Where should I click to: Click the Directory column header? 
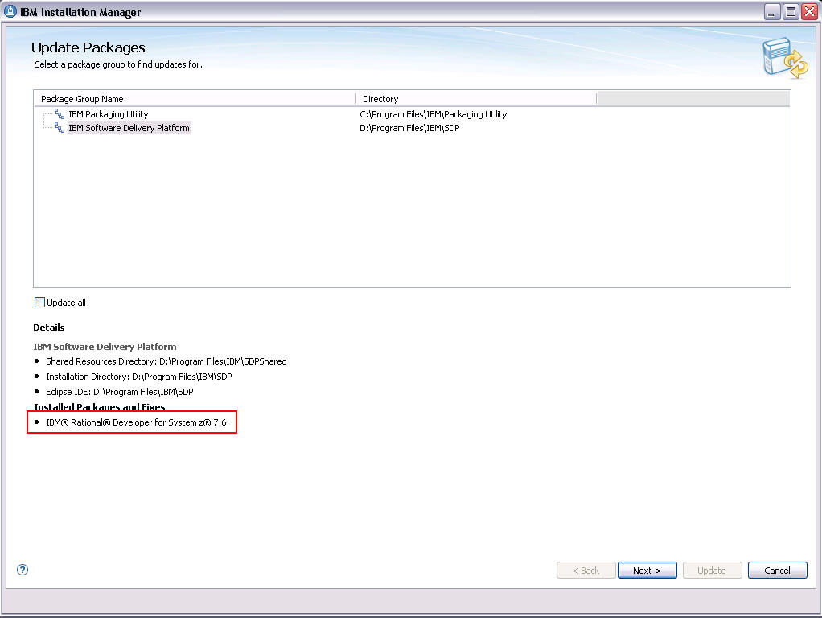pyautogui.click(x=476, y=99)
